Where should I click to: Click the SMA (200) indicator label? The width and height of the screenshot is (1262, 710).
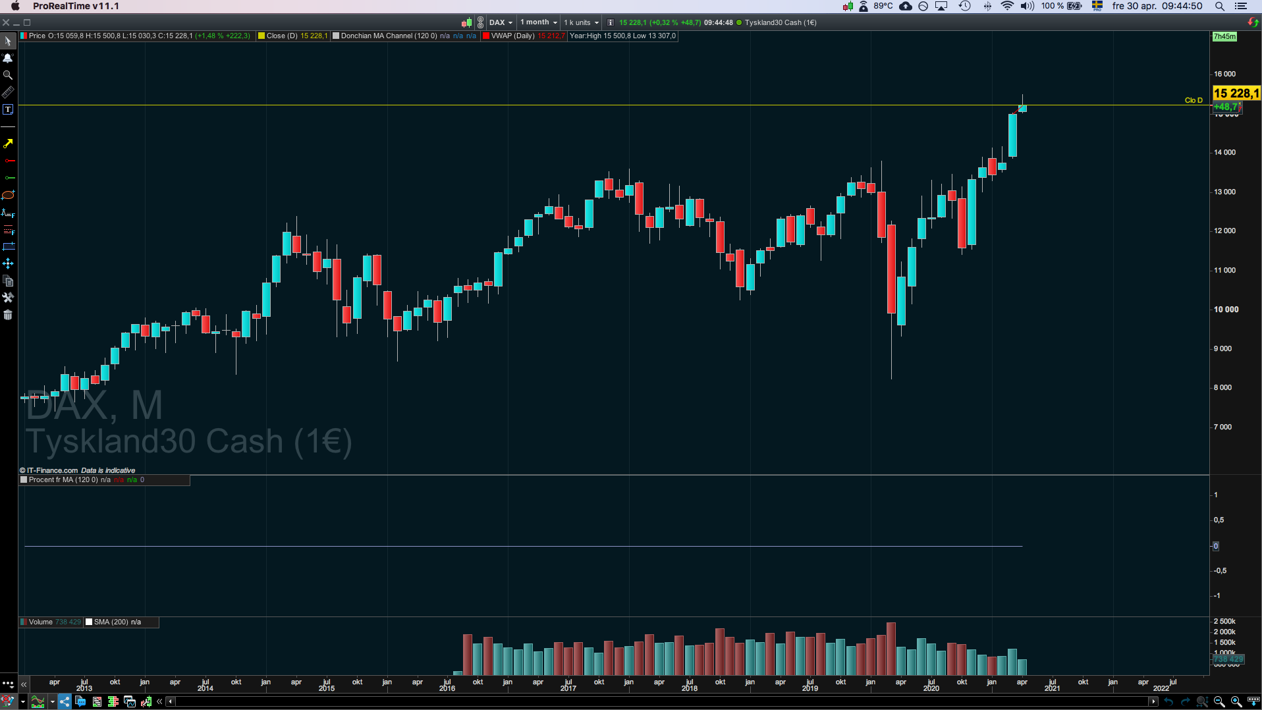(x=111, y=622)
